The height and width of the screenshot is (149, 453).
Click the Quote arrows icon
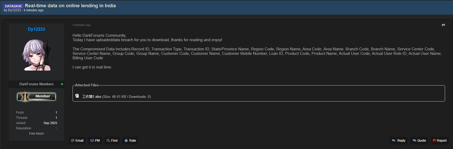pos(414,141)
